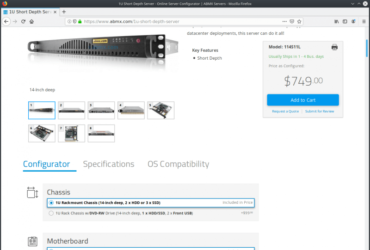Image resolution: width=370 pixels, height=250 pixels.
Task: Open the title bar dropdown chevron
Action: tap(352, 4)
